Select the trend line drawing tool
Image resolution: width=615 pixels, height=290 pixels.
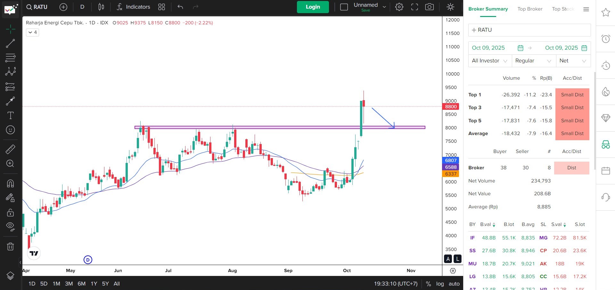coord(10,44)
